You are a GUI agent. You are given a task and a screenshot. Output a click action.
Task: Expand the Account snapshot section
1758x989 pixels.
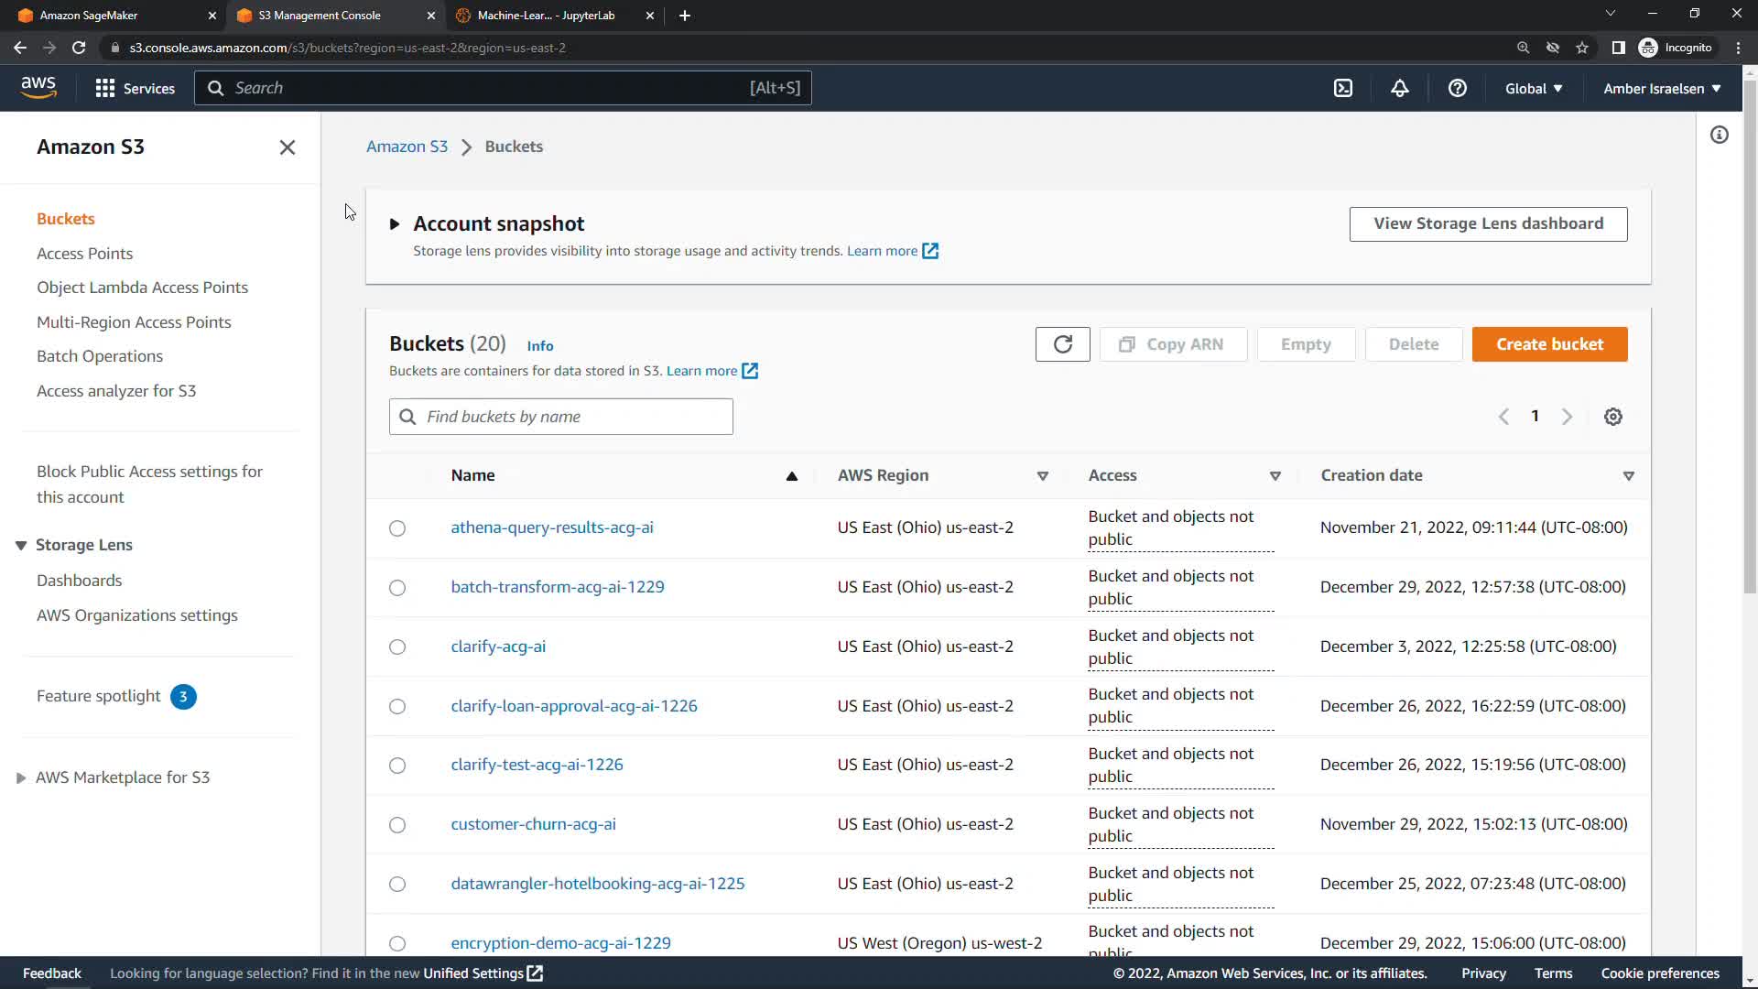395,223
